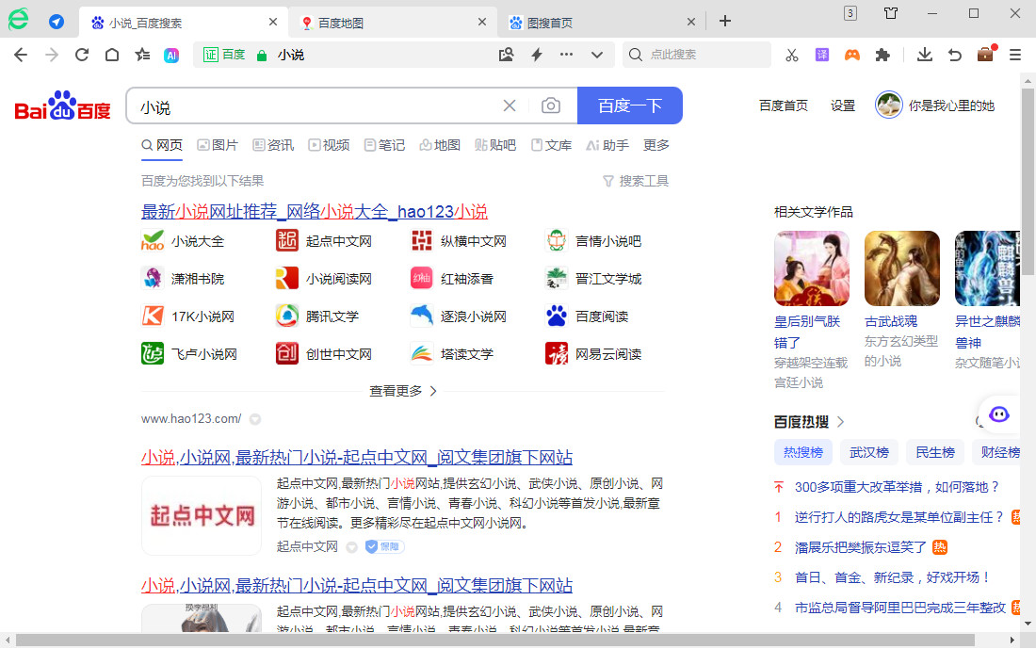The width and height of the screenshot is (1036, 649).
Task: Open the browser home page icon
Action: tap(112, 55)
